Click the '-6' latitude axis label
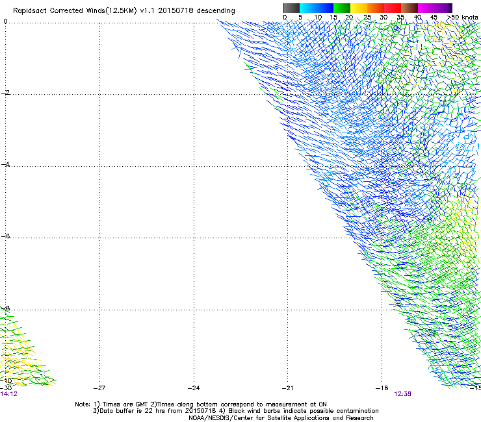This screenshot has height=422, width=481. click(x=5, y=236)
